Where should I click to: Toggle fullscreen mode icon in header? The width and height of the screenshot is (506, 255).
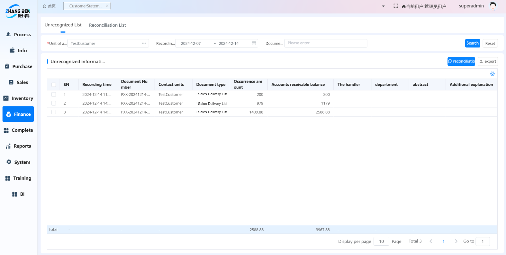pyautogui.click(x=396, y=6)
